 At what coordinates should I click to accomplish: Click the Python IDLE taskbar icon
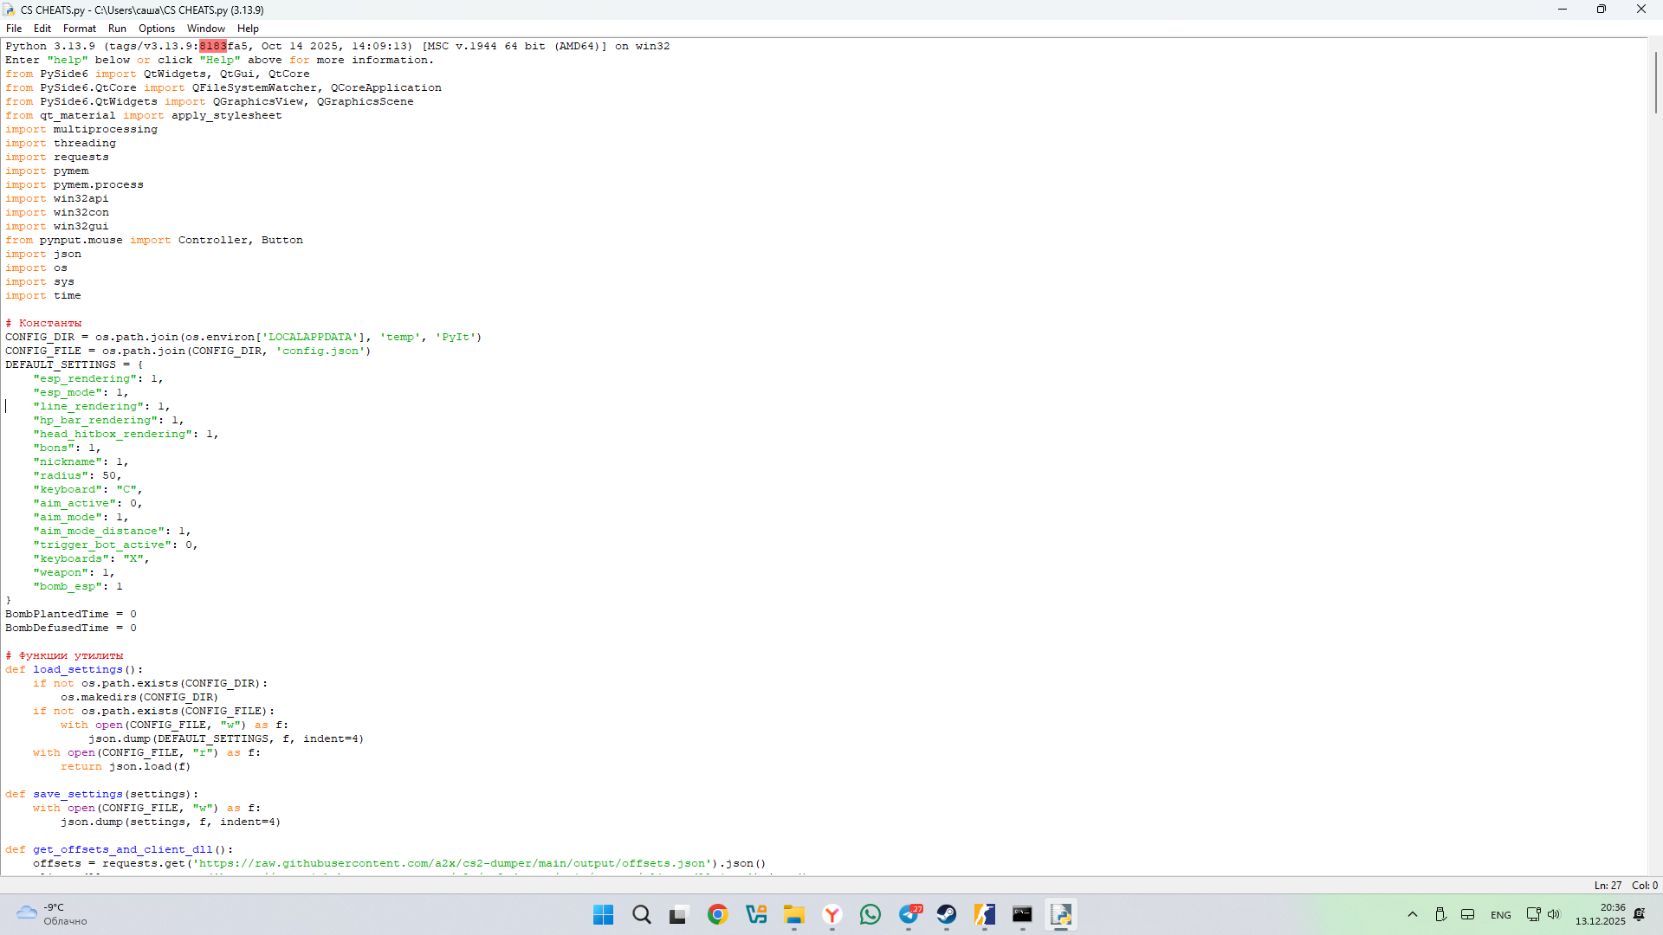tap(1061, 914)
